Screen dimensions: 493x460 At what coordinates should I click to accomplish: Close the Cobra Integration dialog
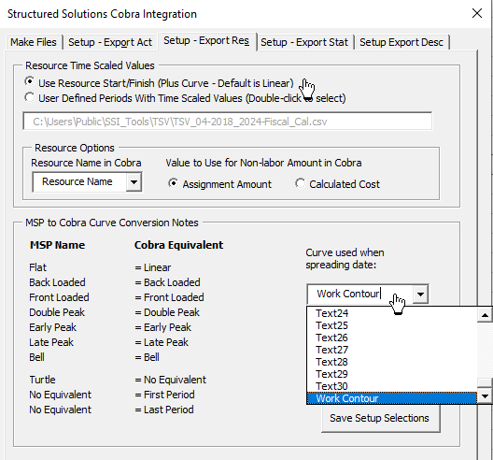tap(476, 13)
